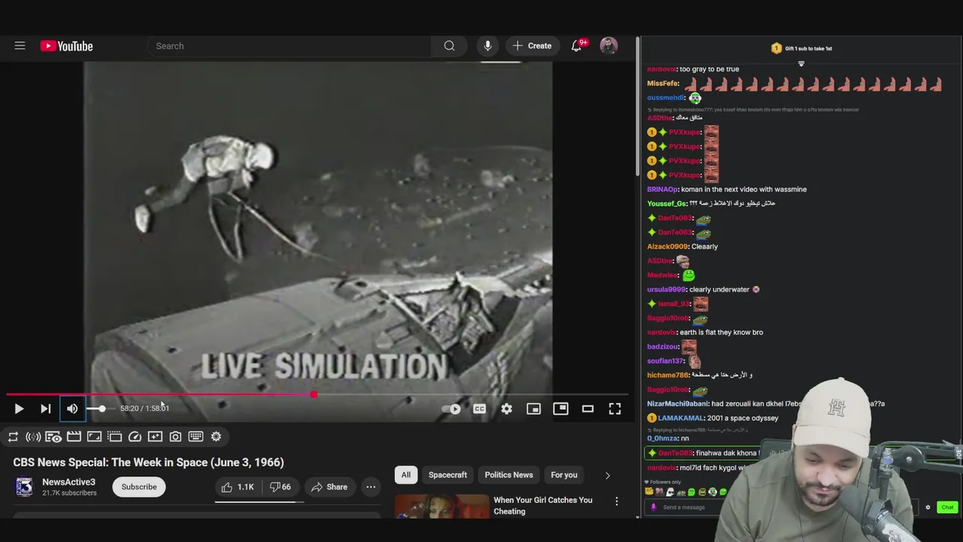This screenshot has width=963, height=542.
Task: Open the notifications bell
Action: pos(576,46)
